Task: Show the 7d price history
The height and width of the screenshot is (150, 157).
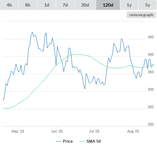Action: (65, 5)
